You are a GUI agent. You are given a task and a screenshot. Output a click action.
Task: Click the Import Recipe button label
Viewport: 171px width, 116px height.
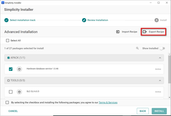pos(130,32)
